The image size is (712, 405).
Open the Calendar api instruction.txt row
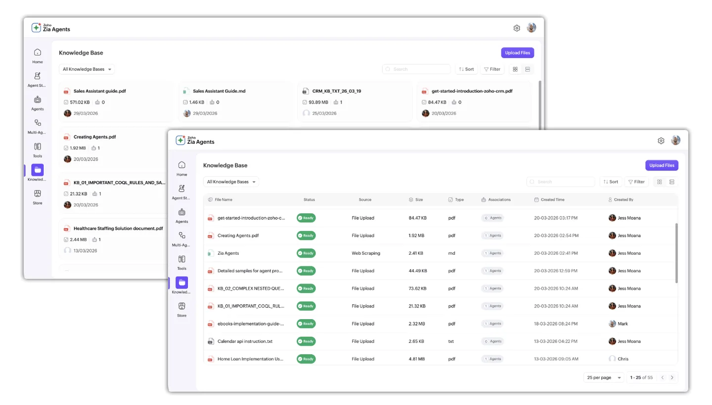pyautogui.click(x=441, y=341)
